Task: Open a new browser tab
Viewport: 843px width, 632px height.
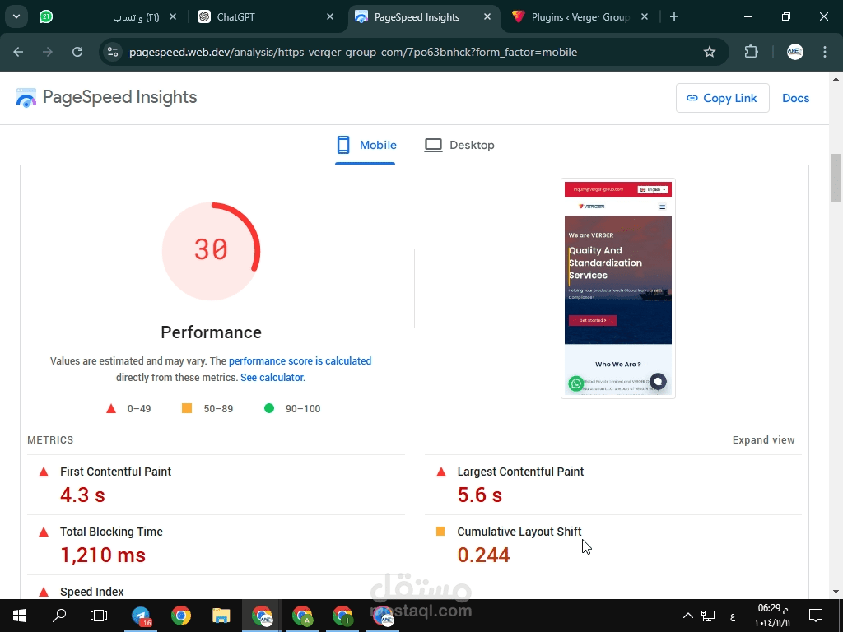Action: [674, 16]
